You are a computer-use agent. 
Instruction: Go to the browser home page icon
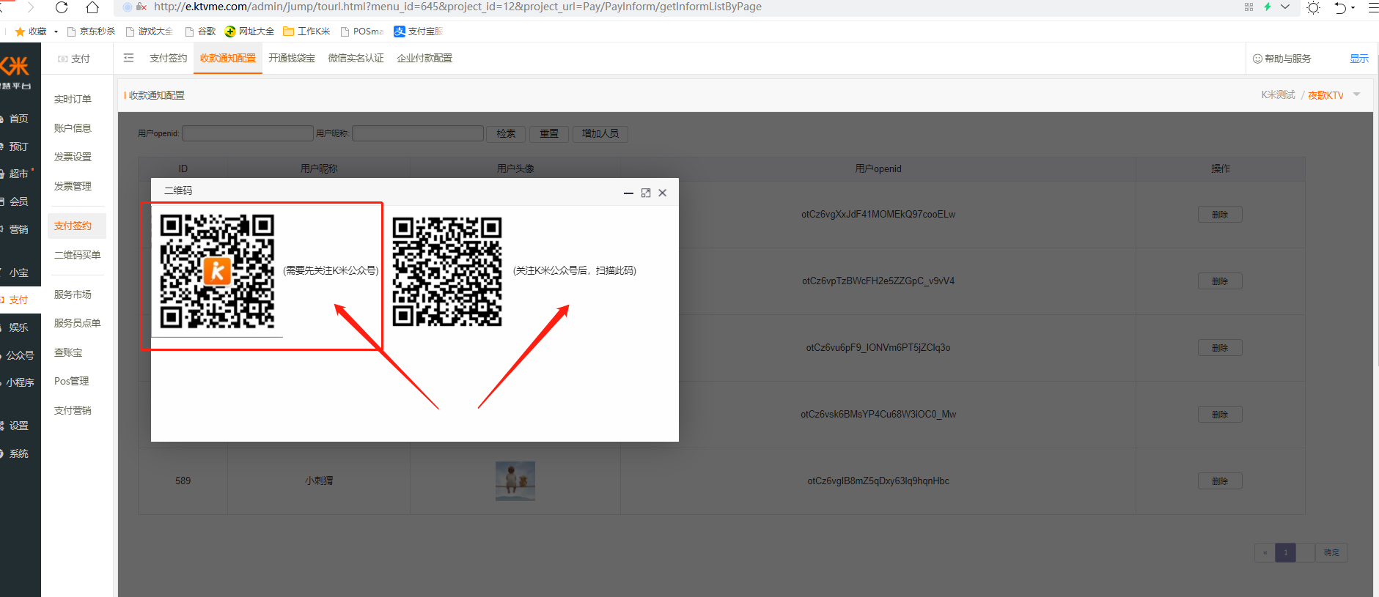tap(92, 7)
